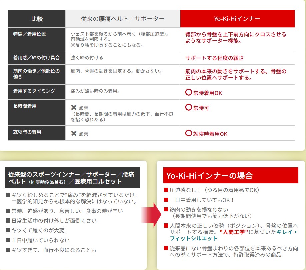Select the red Yo-Ki-Hiインナー column header
Screen dimensions: 306x270
(x=237, y=19)
